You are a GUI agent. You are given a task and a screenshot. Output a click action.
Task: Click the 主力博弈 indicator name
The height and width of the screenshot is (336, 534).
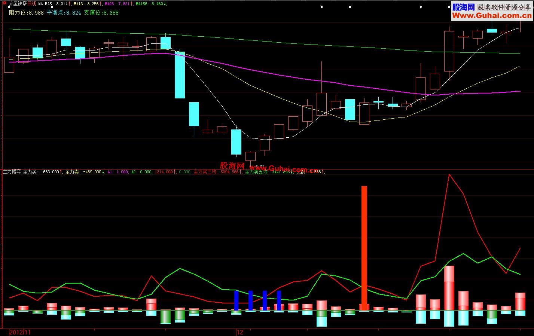12,172
